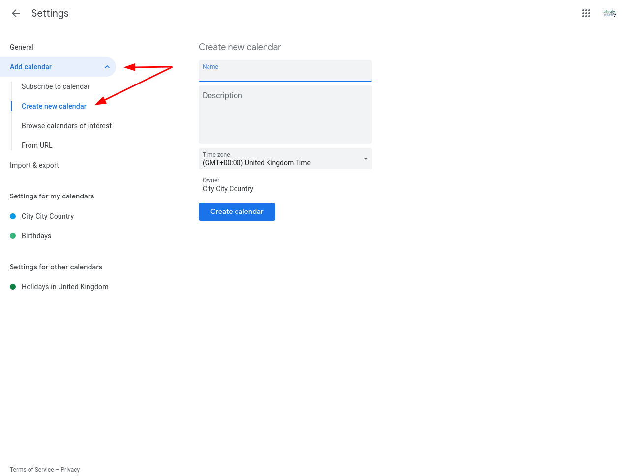The width and height of the screenshot is (623, 476).
Task: Open City City Country calendar settings
Action: tap(48, 216)
